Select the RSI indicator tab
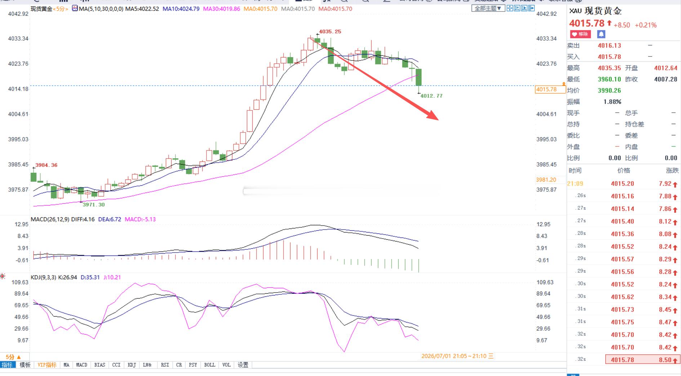Image resolution: width=681 pixels, height=376 pixels. pos(165,365)
